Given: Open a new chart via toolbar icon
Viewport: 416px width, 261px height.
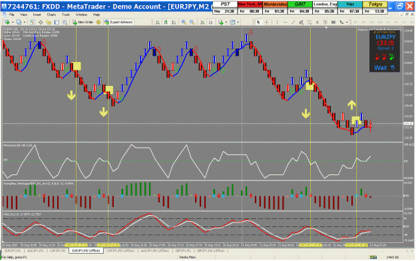Looking at the screenshot, I should click(7, 22).
